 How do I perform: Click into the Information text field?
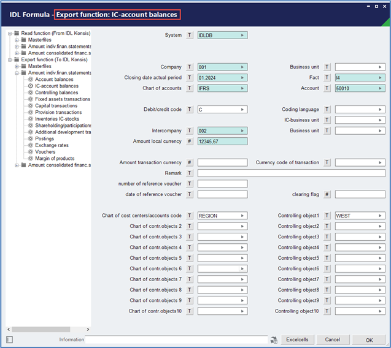click(176, 339)
